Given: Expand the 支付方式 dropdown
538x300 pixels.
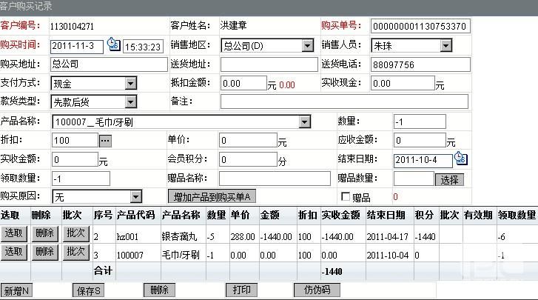Looking at the screenshot, I should 130,83.
